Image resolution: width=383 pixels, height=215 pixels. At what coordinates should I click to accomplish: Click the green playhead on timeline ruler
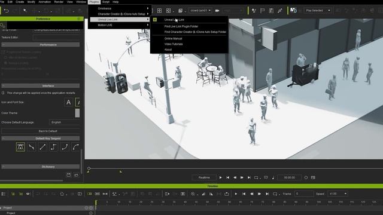pos(96,204)
